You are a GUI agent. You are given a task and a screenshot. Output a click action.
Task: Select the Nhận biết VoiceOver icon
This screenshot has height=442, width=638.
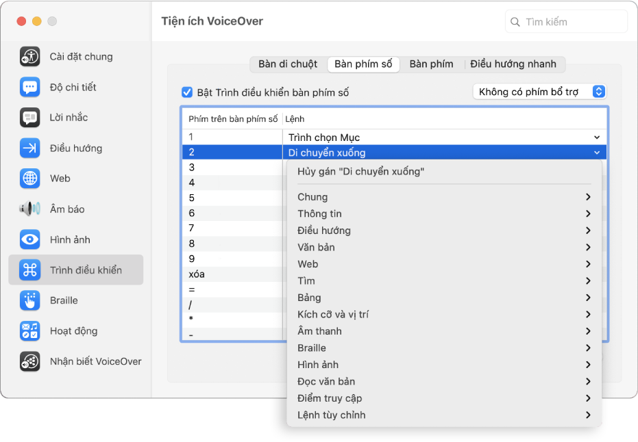coord(30,361)
